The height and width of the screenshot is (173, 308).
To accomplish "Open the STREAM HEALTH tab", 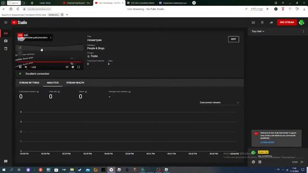I will [75, 83].
